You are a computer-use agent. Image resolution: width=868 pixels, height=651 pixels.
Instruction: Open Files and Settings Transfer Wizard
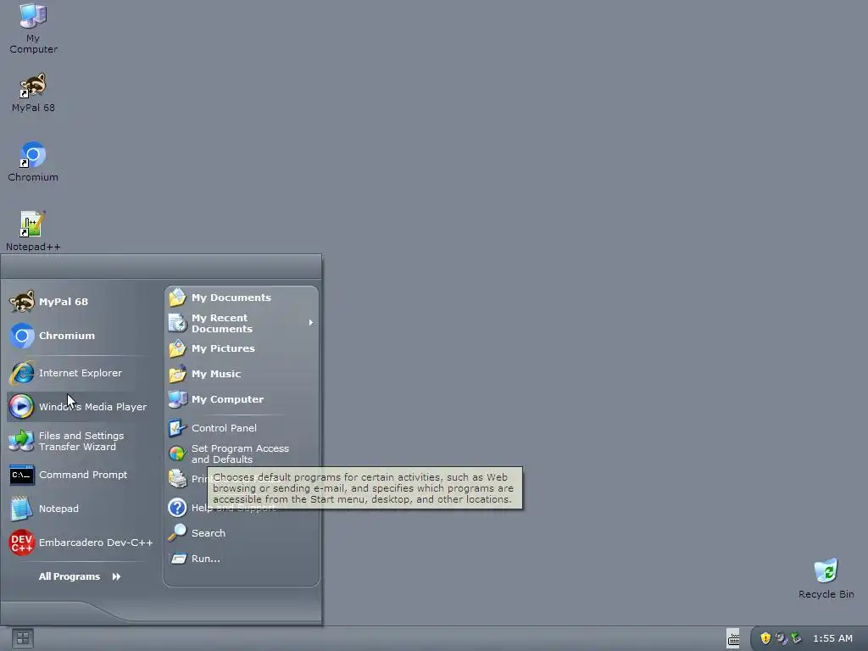(x=77, y=441)
